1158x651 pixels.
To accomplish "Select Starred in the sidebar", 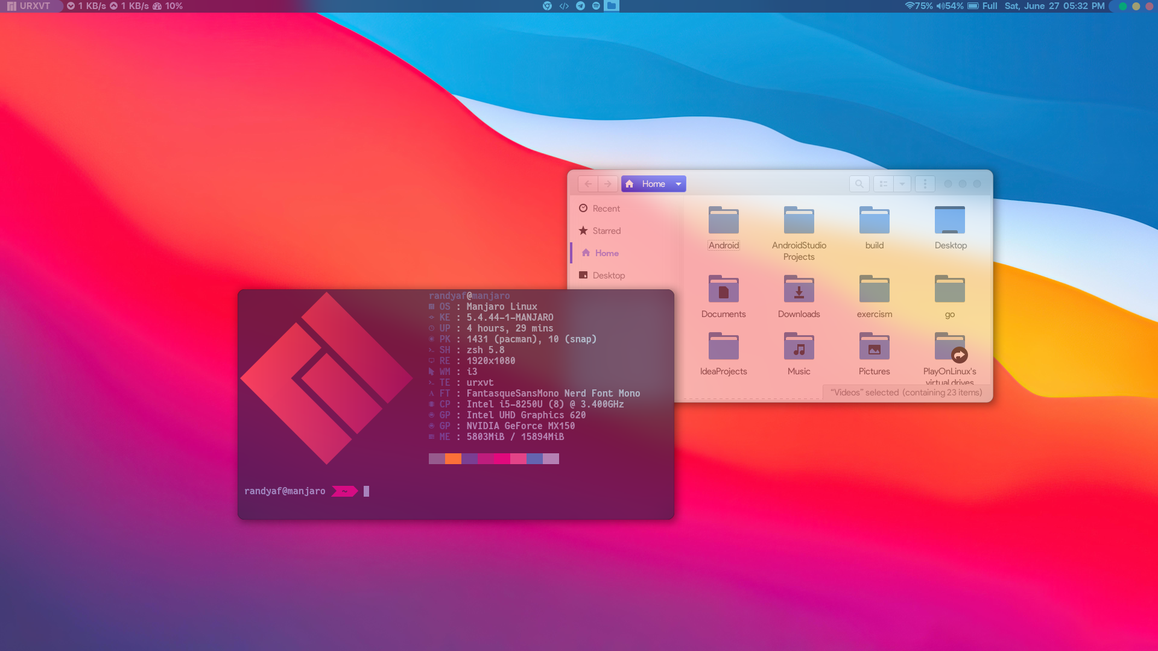I will coord(606,231).
